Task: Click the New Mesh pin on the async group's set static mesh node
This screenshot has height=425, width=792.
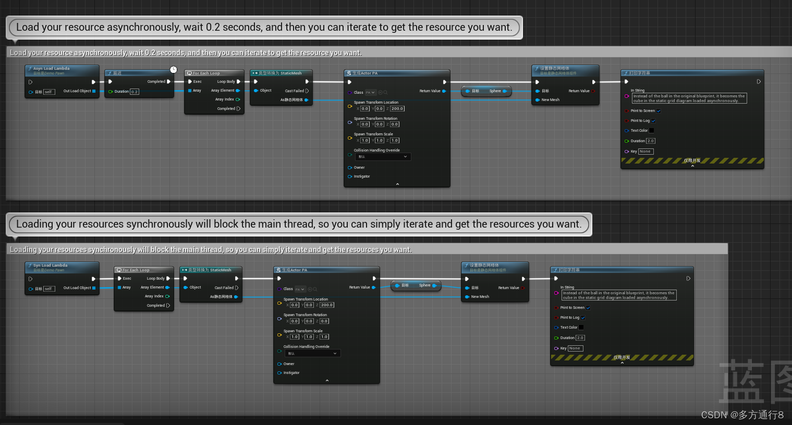Action: coord(538,100)
